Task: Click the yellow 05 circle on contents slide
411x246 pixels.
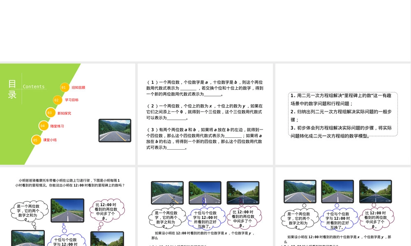Action: [36, 140]
